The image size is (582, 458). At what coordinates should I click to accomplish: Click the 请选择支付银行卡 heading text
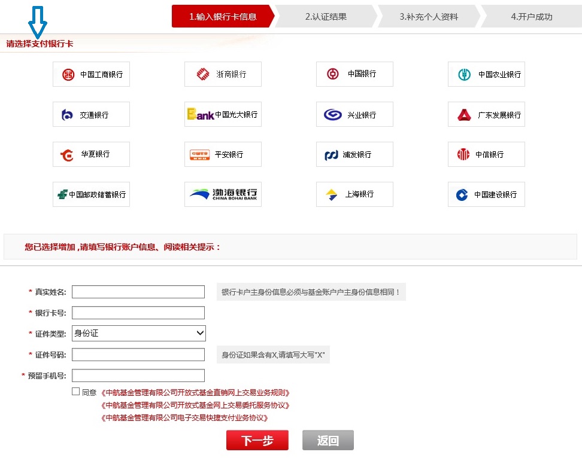pyautogui.click(x=40, y=44)
